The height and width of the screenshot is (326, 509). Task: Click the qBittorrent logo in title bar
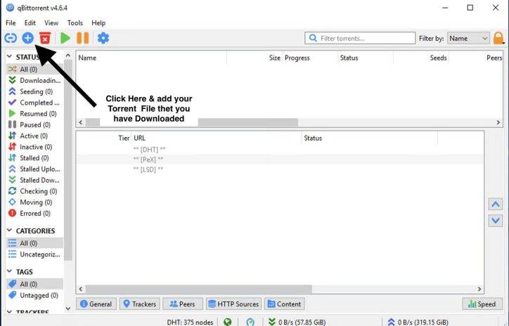[10, 8]
